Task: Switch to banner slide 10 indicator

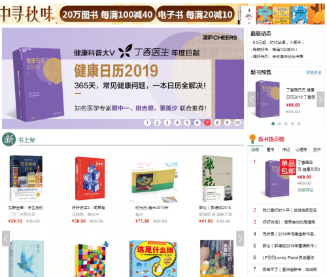Action: (237, 123)
